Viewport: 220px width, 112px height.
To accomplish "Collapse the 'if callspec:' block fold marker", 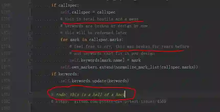I will [x=30, y=4].
